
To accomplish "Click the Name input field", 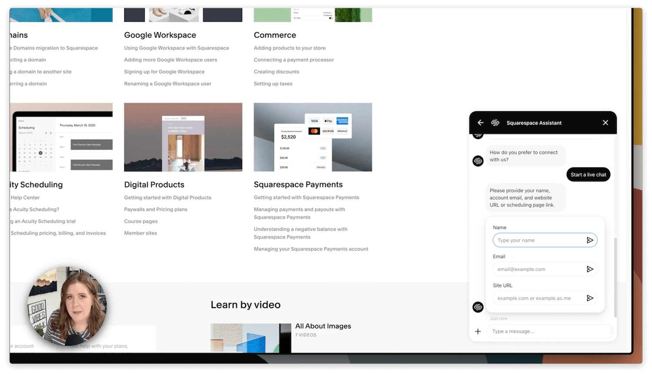I will coord(545,240).
